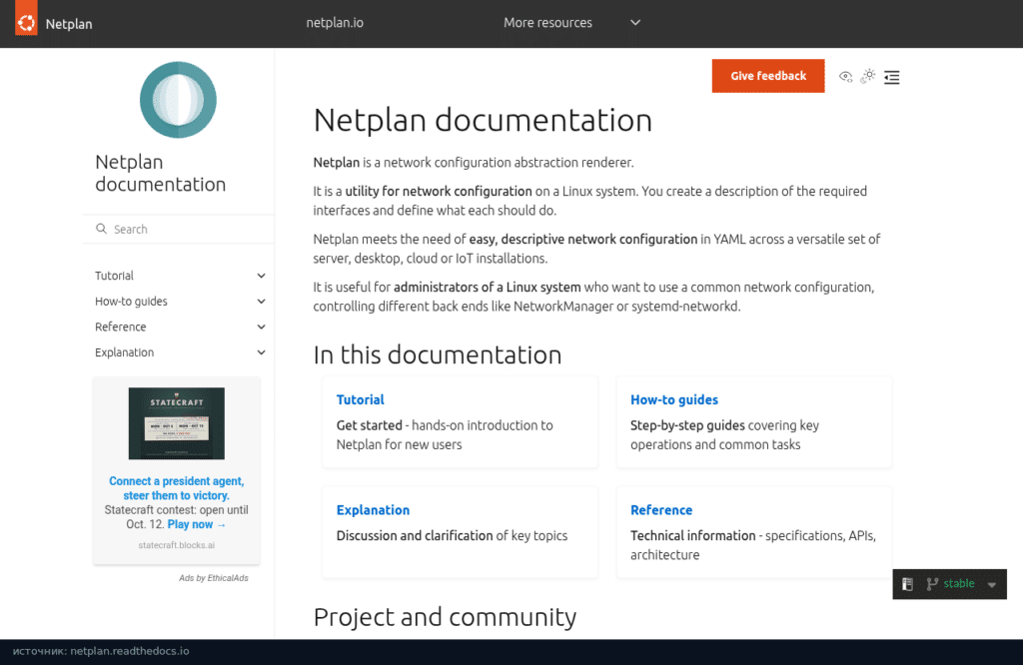Click Connect a president agent ad headline
This screenshot has height=665, width=1023.
(x=176, y=488)
